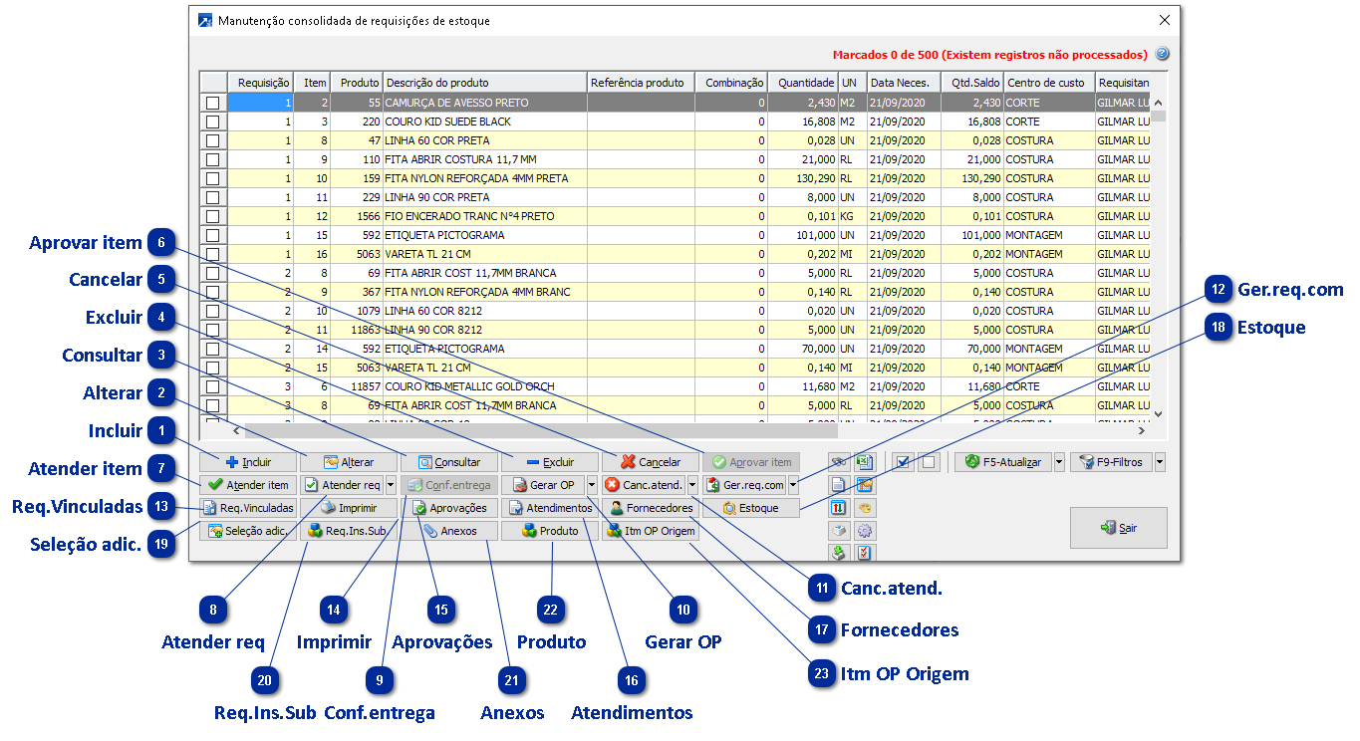This screenshot has width=1360, height=741.
Task: Click the mark-all checked box button
Action: [x=903, y=462]
